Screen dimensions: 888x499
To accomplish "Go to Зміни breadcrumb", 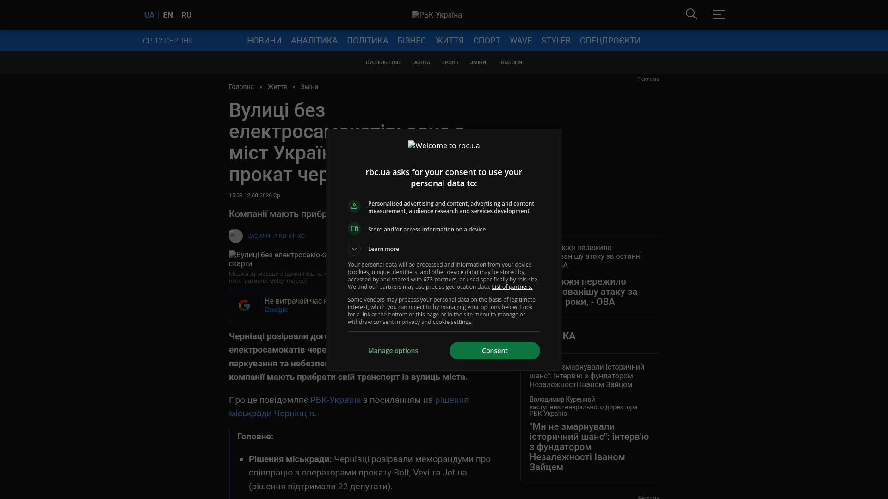I will coord(309,87).
